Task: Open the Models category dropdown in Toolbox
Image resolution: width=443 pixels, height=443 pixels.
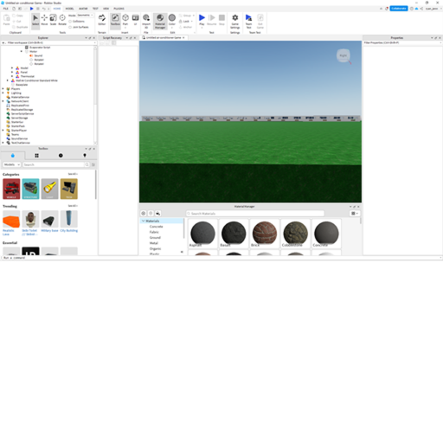Action: pyautogui.click(x=12, y=164)
